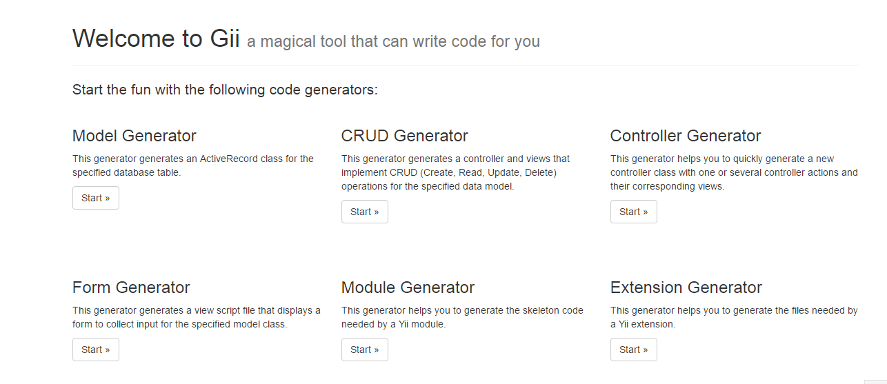Image resolution: width=887 pixels, height=384 pixels.
Task: Click the 'a magical tool' subtitle text
Action: click(x=393, y=42)
